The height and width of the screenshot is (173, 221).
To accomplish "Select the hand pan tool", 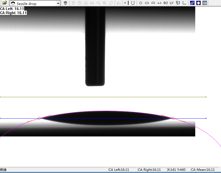I will [65, 3].
